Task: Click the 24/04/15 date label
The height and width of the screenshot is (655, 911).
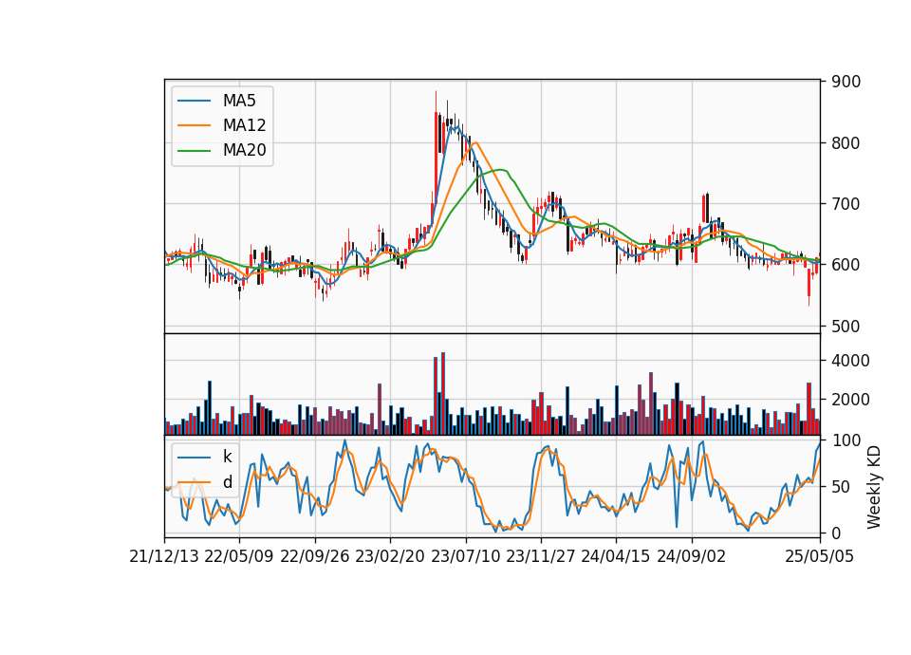Action: tap(616, 556)
